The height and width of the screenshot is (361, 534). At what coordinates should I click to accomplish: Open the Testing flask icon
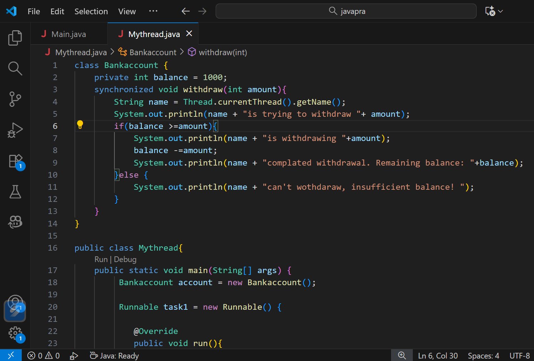pos(15,192)
